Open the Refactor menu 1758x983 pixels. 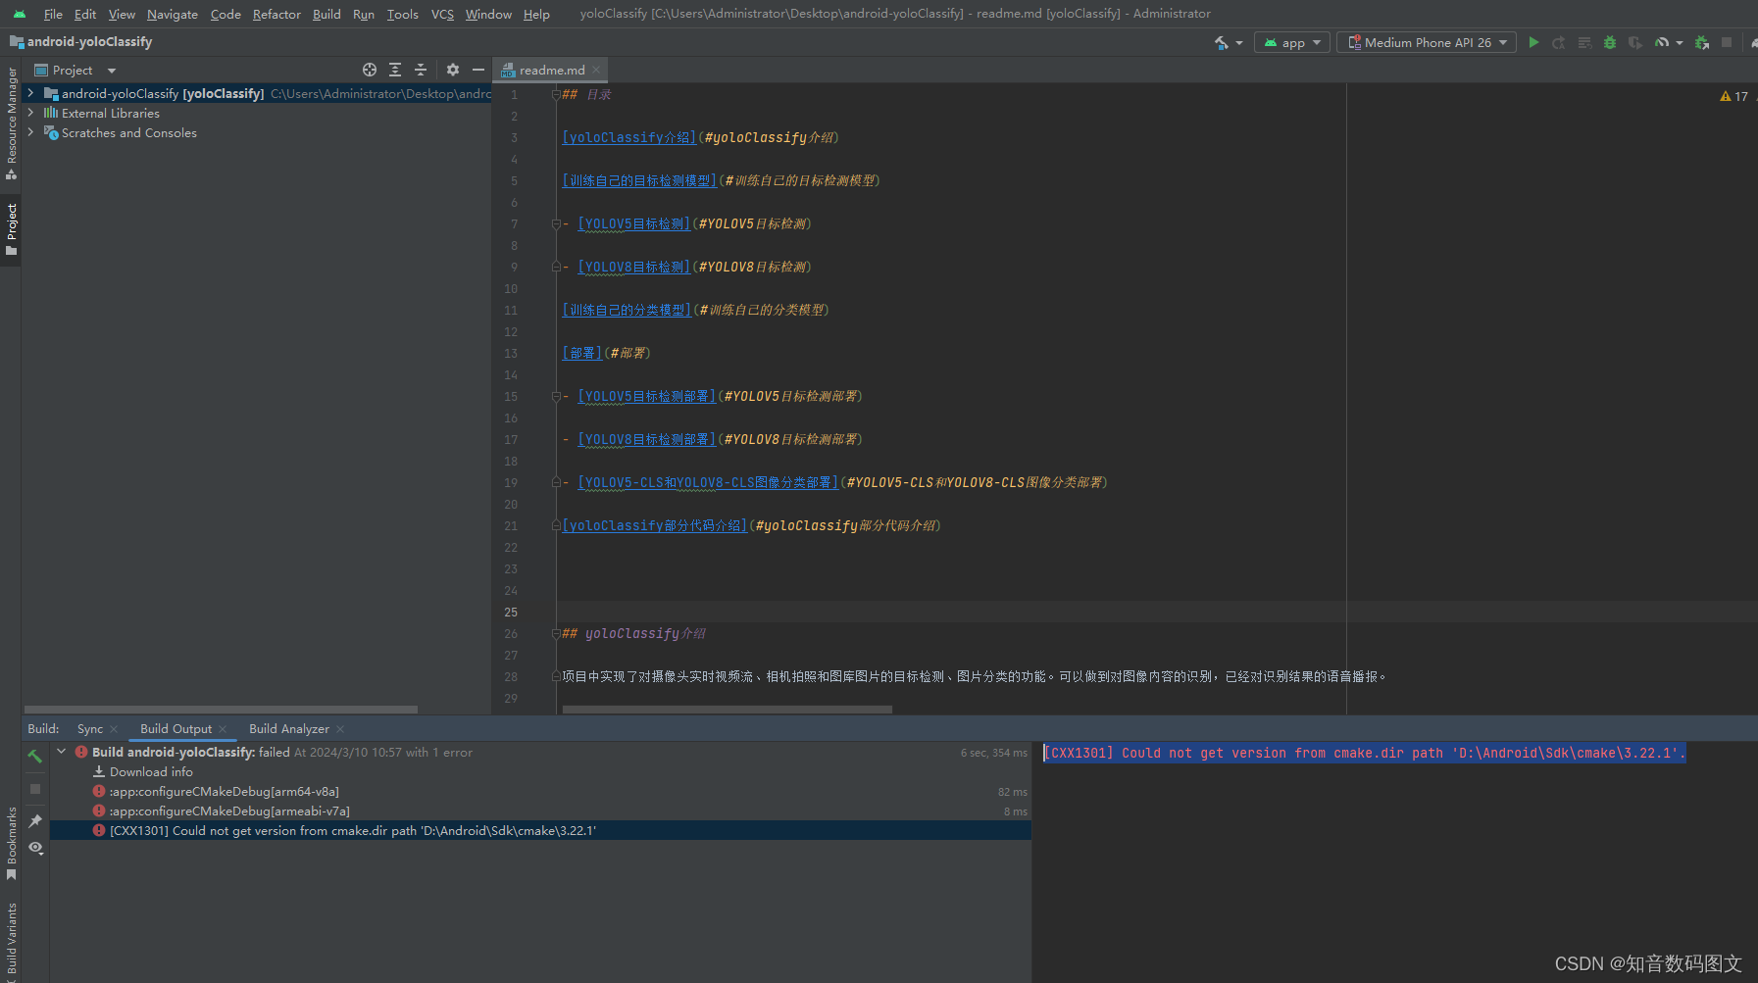pos(276,14)
